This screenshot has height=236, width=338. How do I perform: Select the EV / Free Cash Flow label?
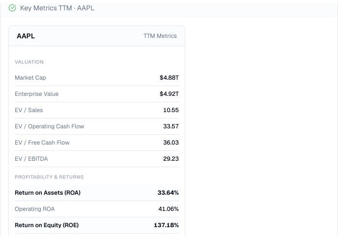(x=42, y=143)
